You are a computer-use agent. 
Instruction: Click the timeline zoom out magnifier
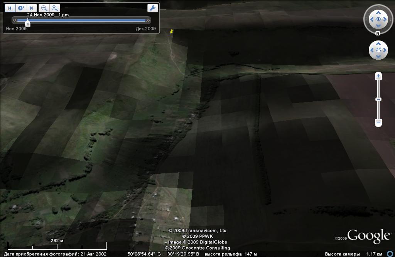tap(44, 8)
